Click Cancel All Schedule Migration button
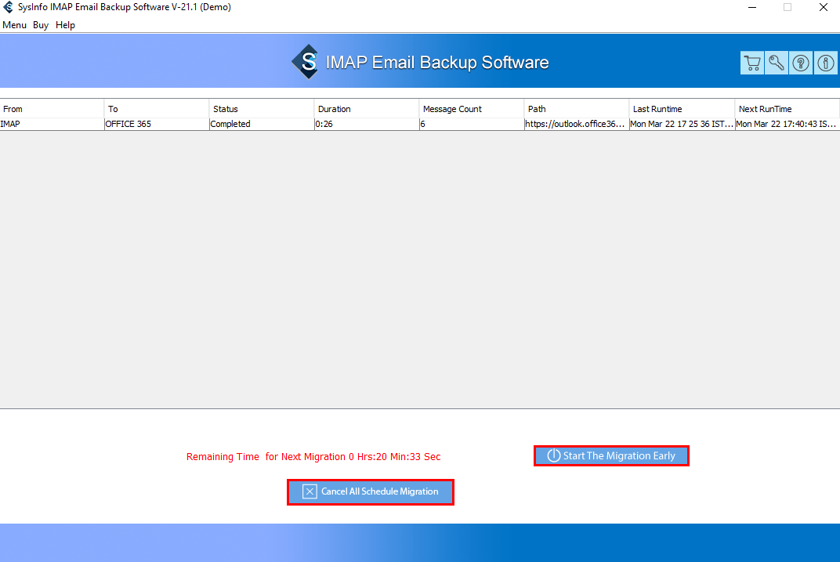Image resolution: width=840 pixels, height=562 pixels. [370, 491]
